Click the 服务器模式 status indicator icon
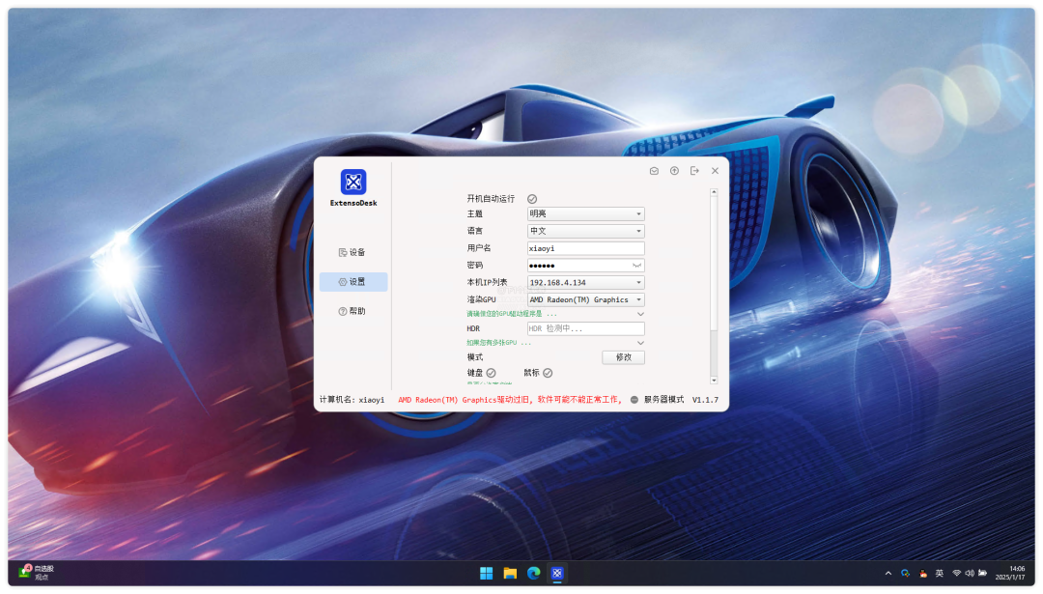Viewport: 1043px width, 594px height. (634, 399)
